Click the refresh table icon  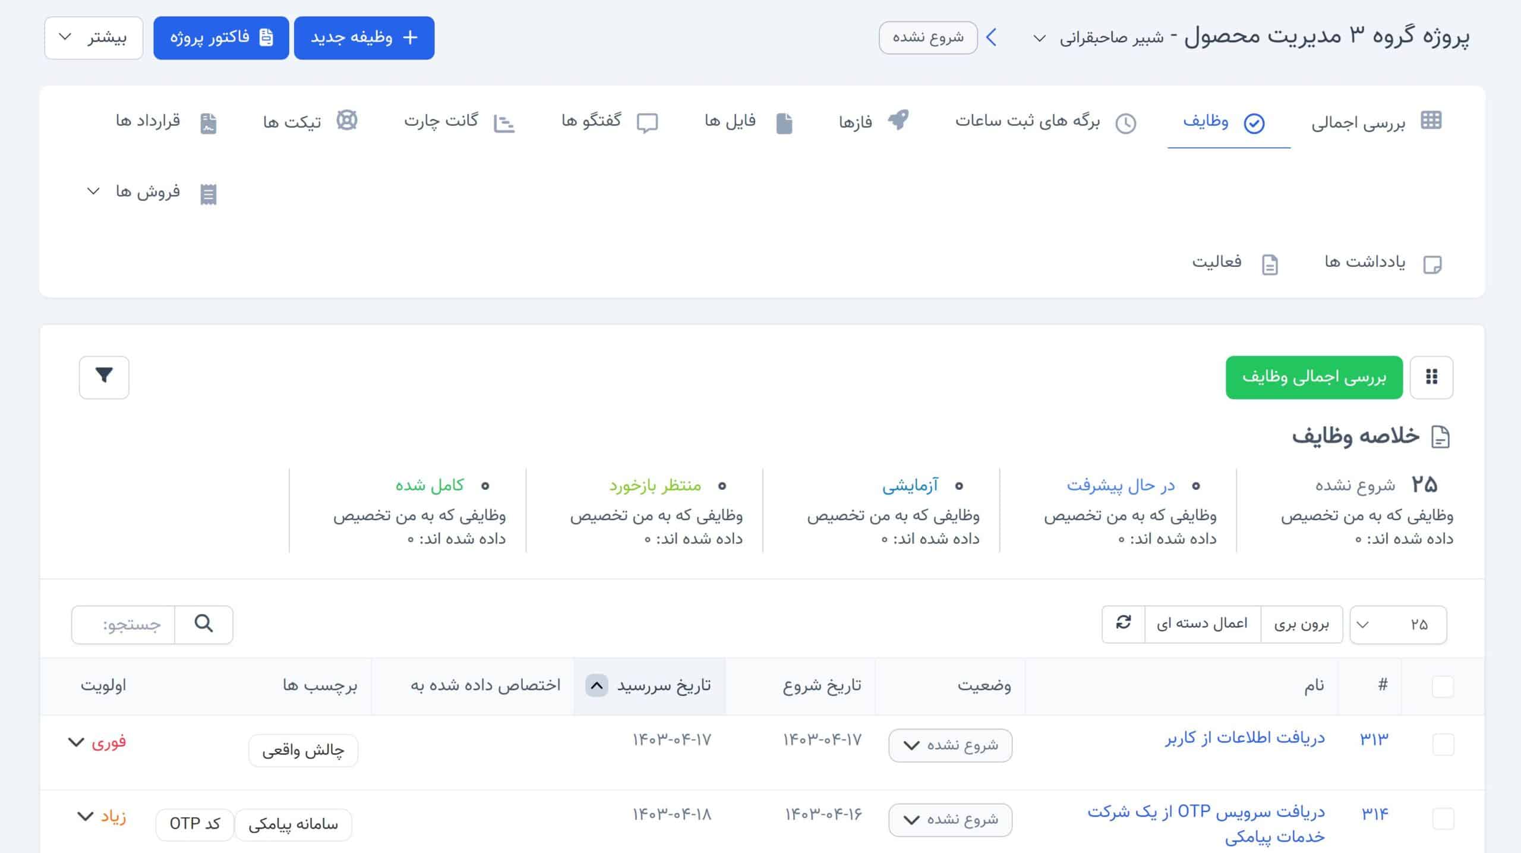[x=1123, y=624]
